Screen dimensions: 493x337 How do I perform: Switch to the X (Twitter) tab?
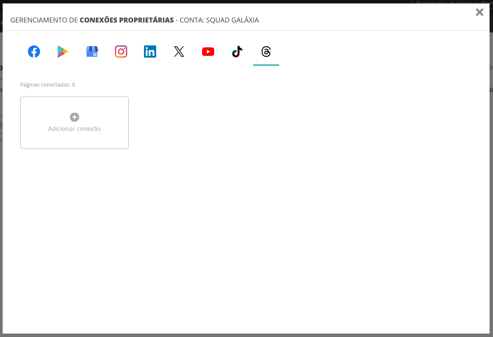click(x=179, y=52)
